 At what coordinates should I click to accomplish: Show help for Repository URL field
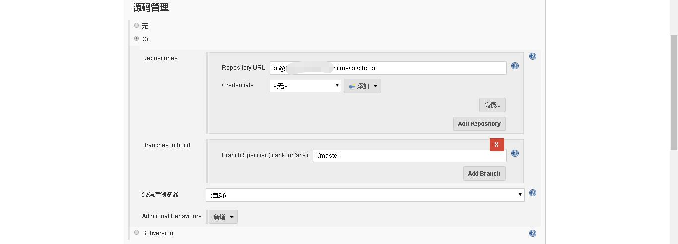[515, 66]
